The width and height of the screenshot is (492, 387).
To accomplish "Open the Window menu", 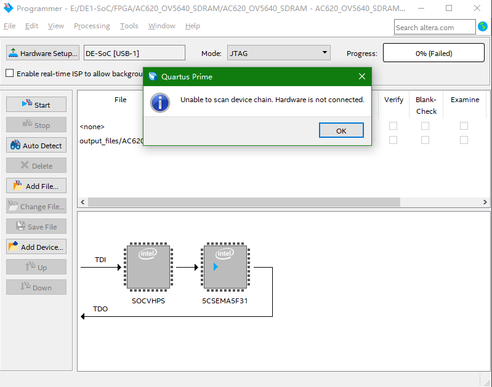I will pyautogui.click(x=161, y=26).
